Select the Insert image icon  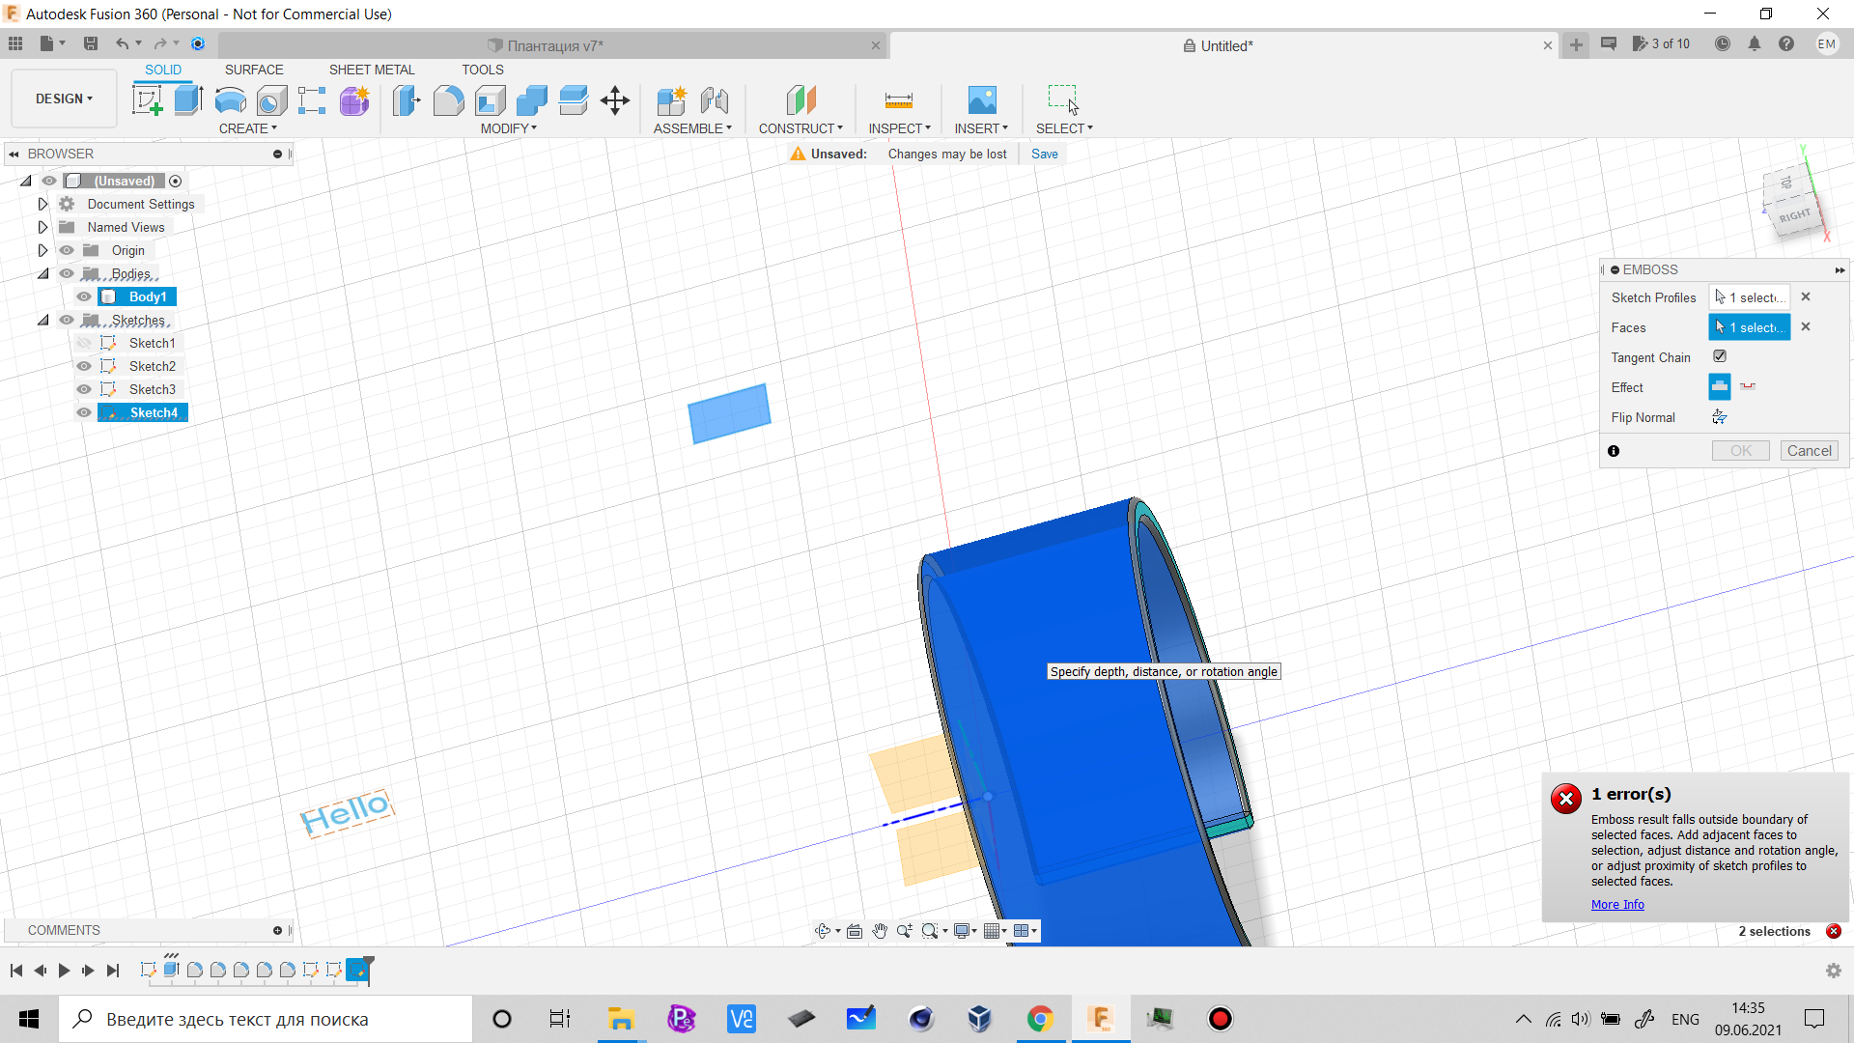[981, 100]
